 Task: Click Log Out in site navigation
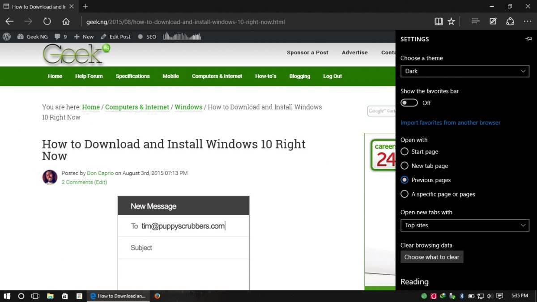[x=332, y=76]
